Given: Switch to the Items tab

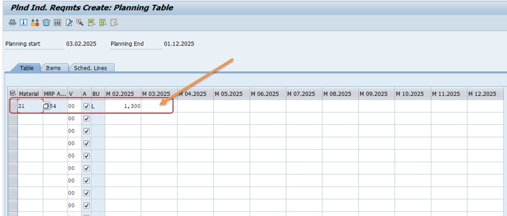Looking at the screenshot, I should (x=53, y=68).
